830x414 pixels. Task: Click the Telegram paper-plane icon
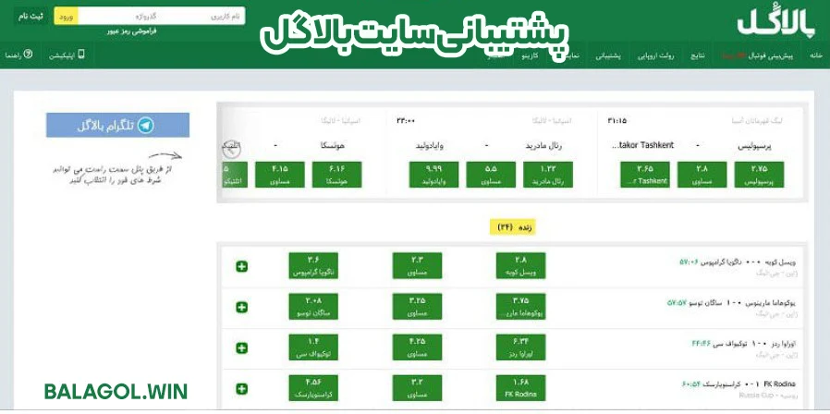145,126
